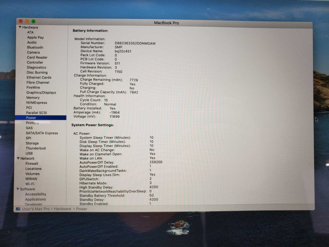This screenshot has width=329, height=247.
Task: Click the Manufacturer value SMP
Action: pos(118,47)
